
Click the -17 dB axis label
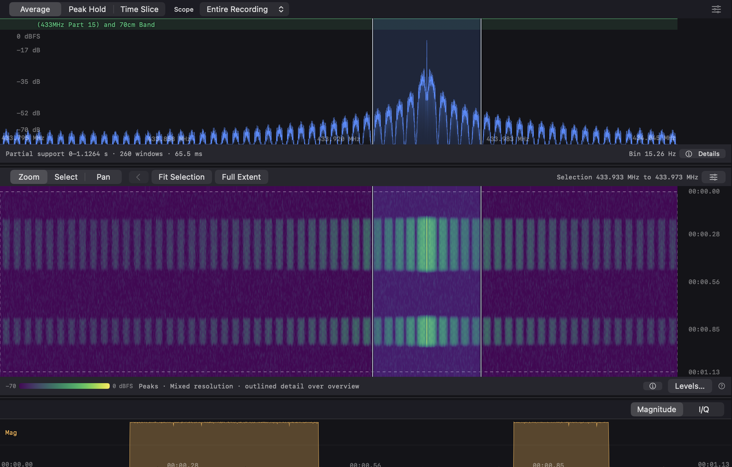[28, 50]
